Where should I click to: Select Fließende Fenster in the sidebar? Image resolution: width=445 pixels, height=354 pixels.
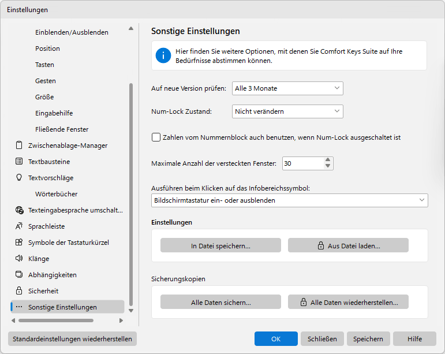pyautogui.click(x=62, y=129)
